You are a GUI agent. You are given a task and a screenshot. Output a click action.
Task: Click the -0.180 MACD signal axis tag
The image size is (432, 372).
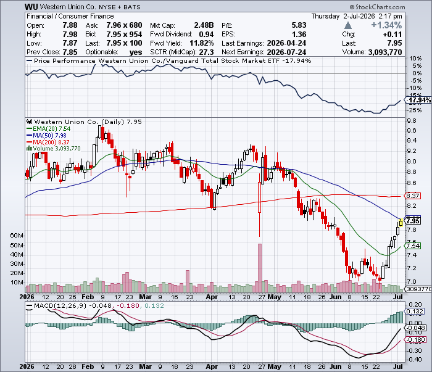(416, 340)
